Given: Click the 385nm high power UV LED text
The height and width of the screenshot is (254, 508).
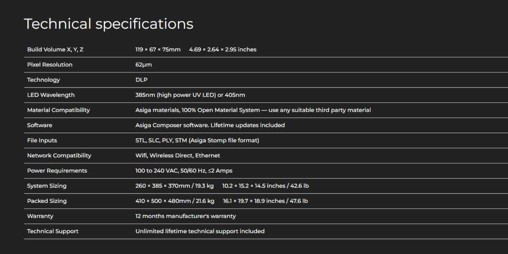Looking at the screenshot, I should pyautogui.click(x=176, y=95).
